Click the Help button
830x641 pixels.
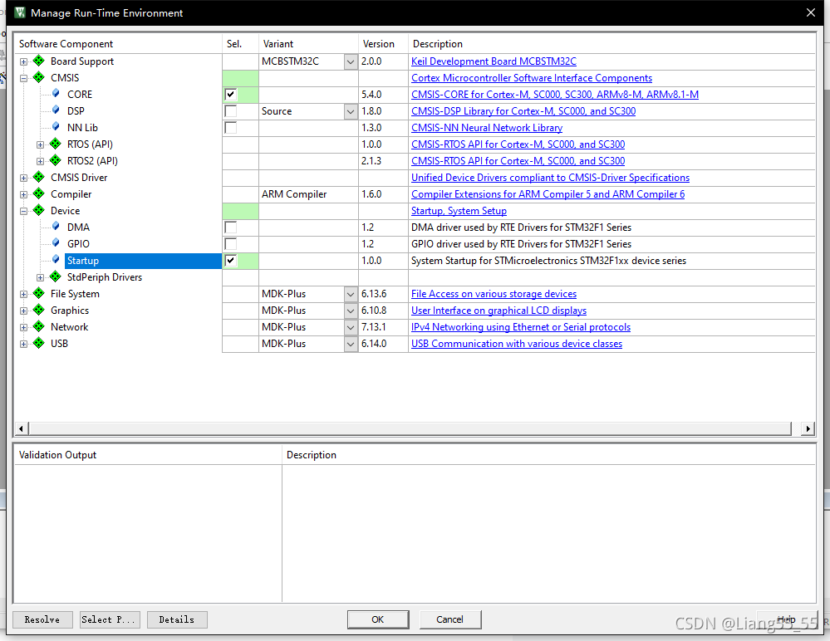[x=787, y=619]
